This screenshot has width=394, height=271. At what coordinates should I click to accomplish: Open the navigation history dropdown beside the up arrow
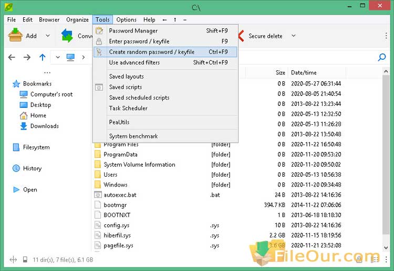click(57, 57)
